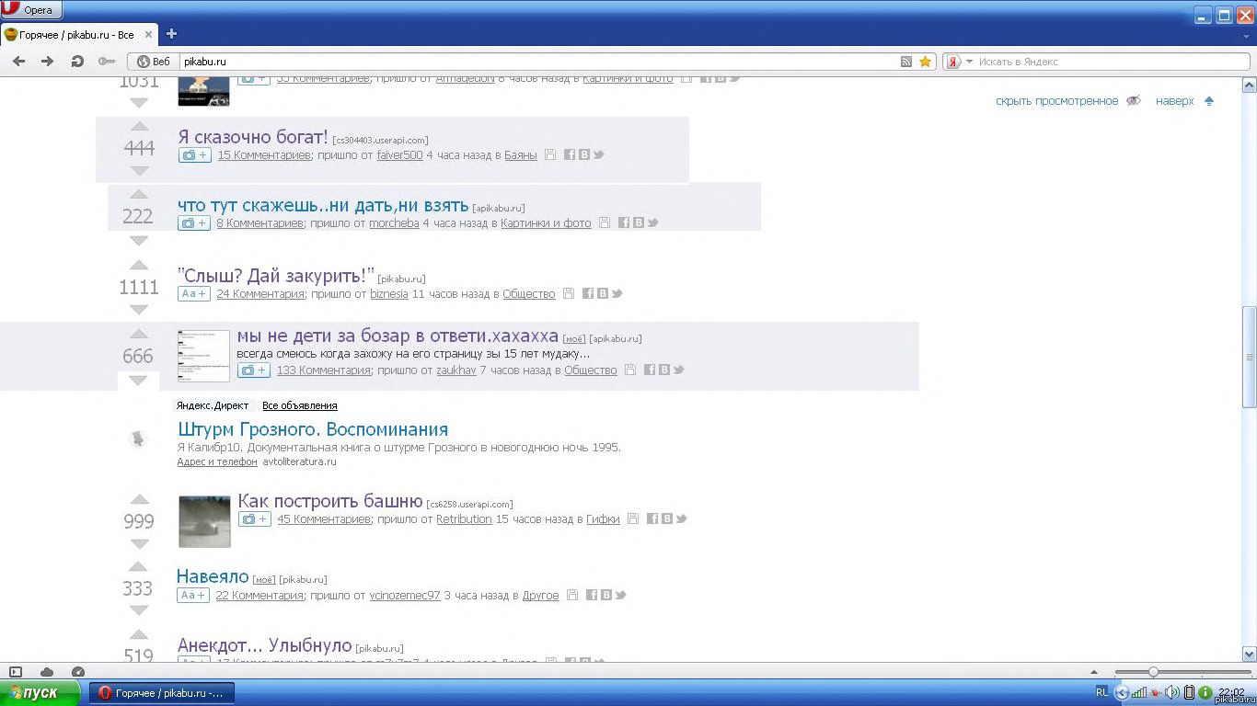1257x706 pixels.
Task: Bookmark page using the star icon
Action: 925,62
